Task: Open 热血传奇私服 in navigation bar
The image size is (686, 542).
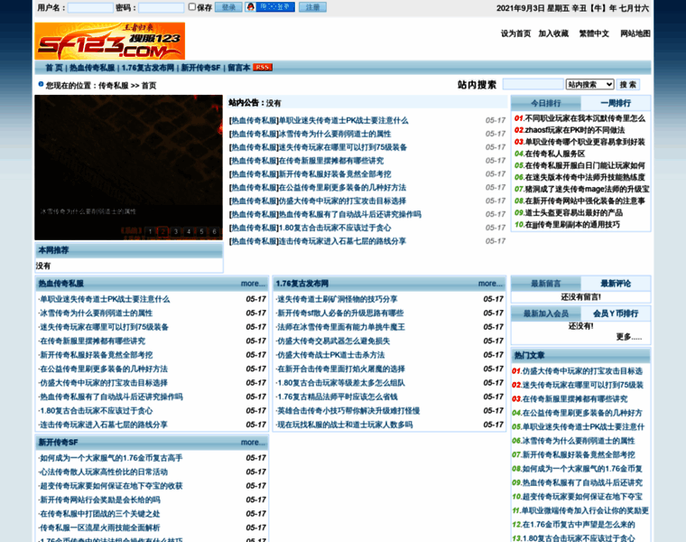Action: [x=92, y=68]
